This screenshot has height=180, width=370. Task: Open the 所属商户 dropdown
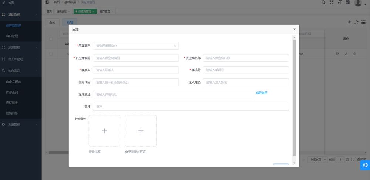point(136,46)
